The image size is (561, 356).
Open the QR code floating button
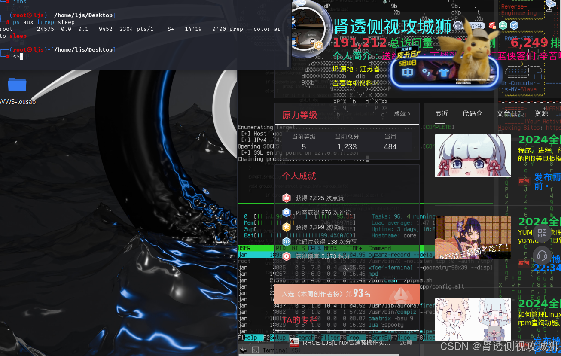click(x=542, y=234)
